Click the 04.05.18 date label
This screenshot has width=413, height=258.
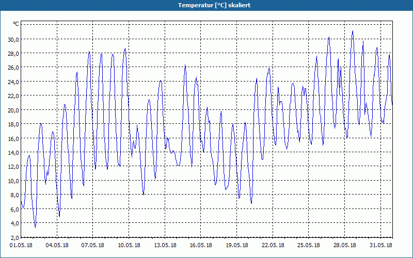[x=57, y=246]
